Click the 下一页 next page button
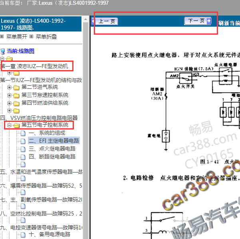This screenshot has width=240, height=239. click(x=198, y=21)
